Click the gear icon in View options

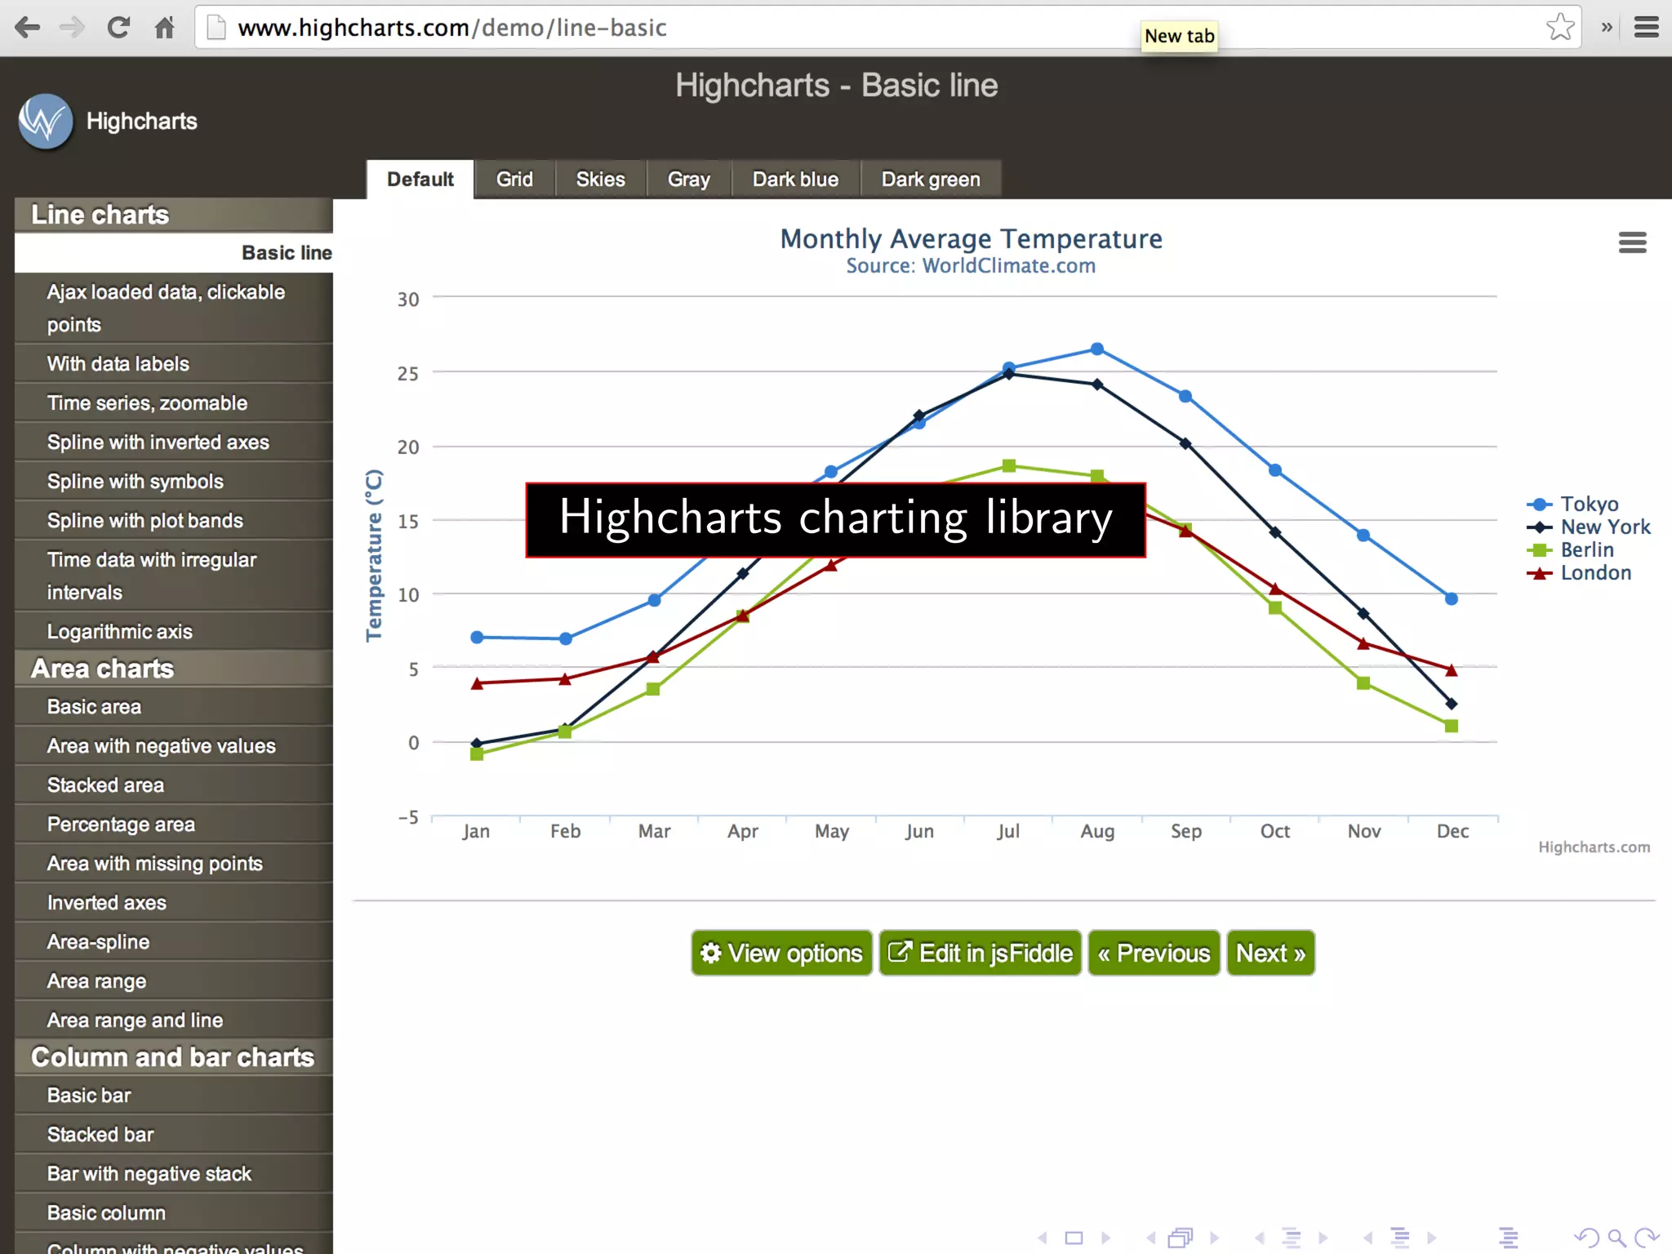point(710,953)
